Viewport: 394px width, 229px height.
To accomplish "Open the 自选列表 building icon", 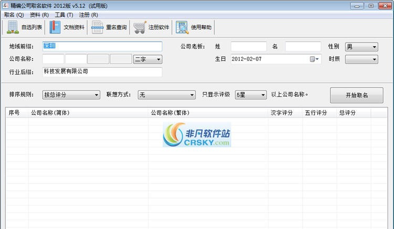I will 13,27.
